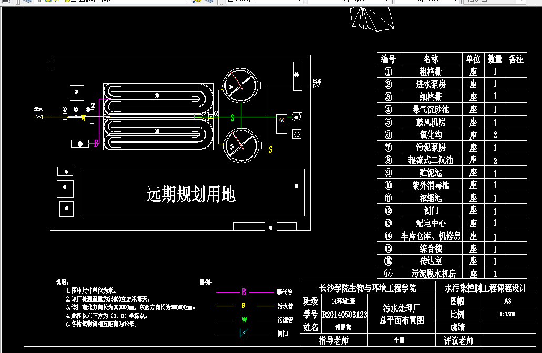Open the color ByLayer dropdown
Image resolution: width=542 pixels, height=353 pixels.
(300, 2)
